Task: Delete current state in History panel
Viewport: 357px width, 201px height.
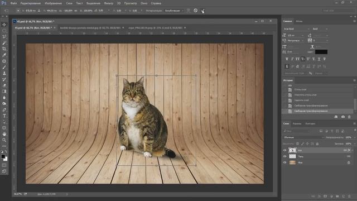Action: [349, 117]
